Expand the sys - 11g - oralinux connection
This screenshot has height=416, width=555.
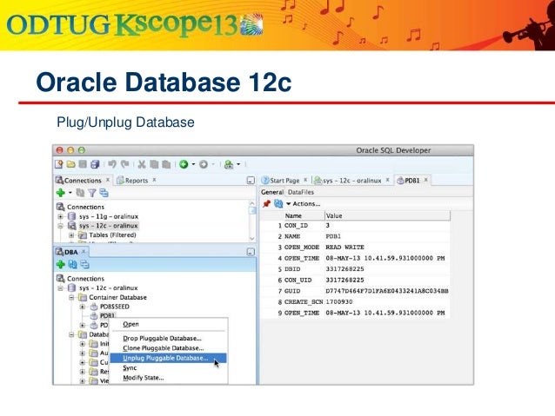[61, 216]
